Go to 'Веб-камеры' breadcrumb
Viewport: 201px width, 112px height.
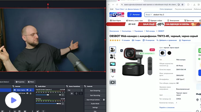(150, 31)
